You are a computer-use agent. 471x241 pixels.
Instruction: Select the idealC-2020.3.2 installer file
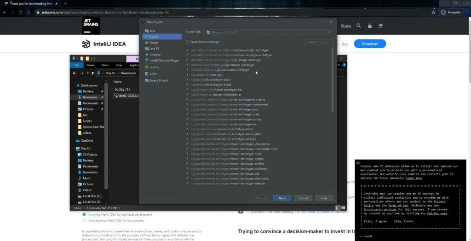point(126,96)
